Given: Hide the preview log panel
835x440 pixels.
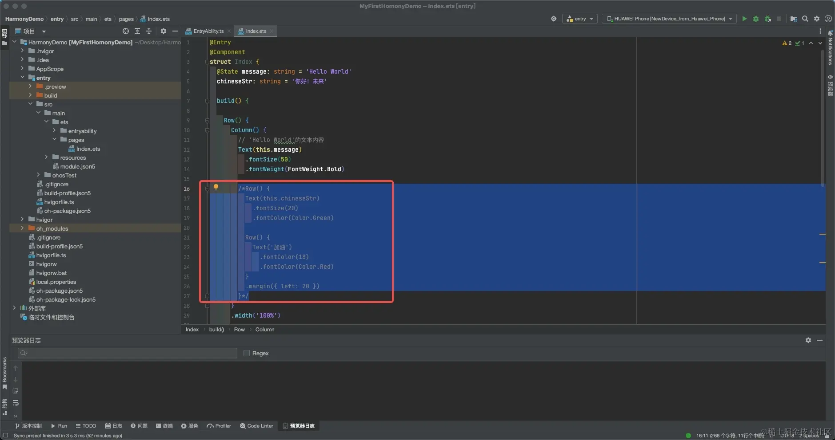Looking at the screenshot, I should point(820,340).
